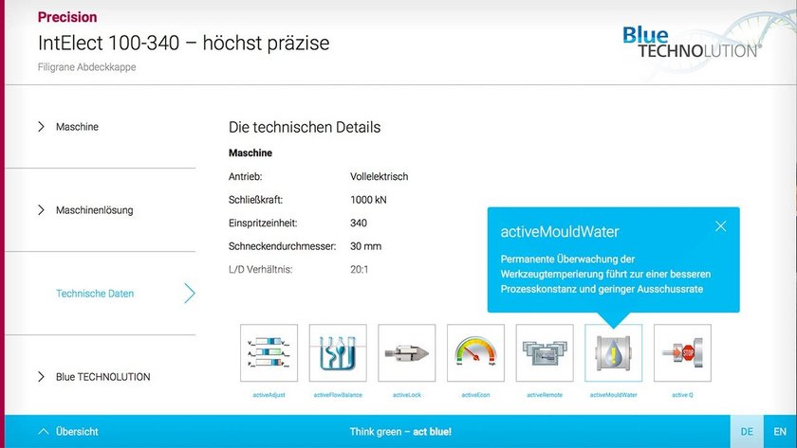
Task: Switch language to DE
Action: point(747,431)
